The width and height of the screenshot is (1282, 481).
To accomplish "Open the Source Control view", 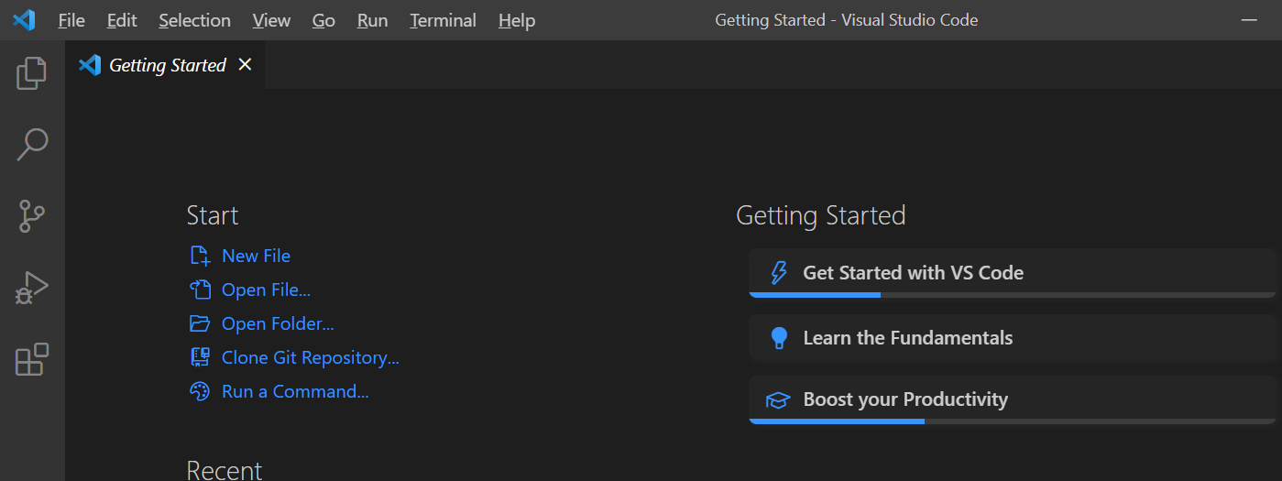I will point(32,216).
